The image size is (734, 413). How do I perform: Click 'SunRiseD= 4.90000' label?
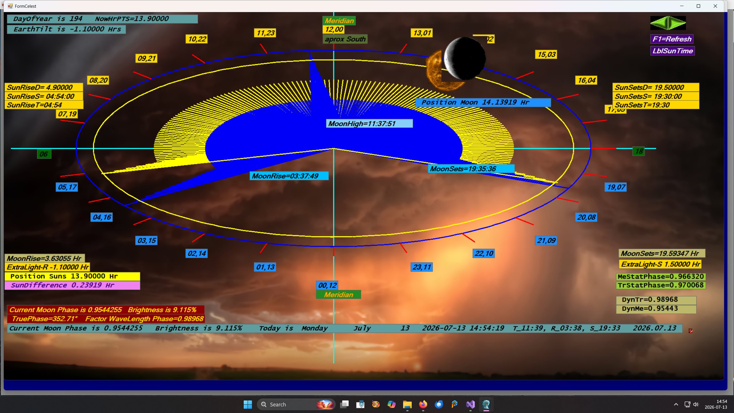[x=44, y=87]
